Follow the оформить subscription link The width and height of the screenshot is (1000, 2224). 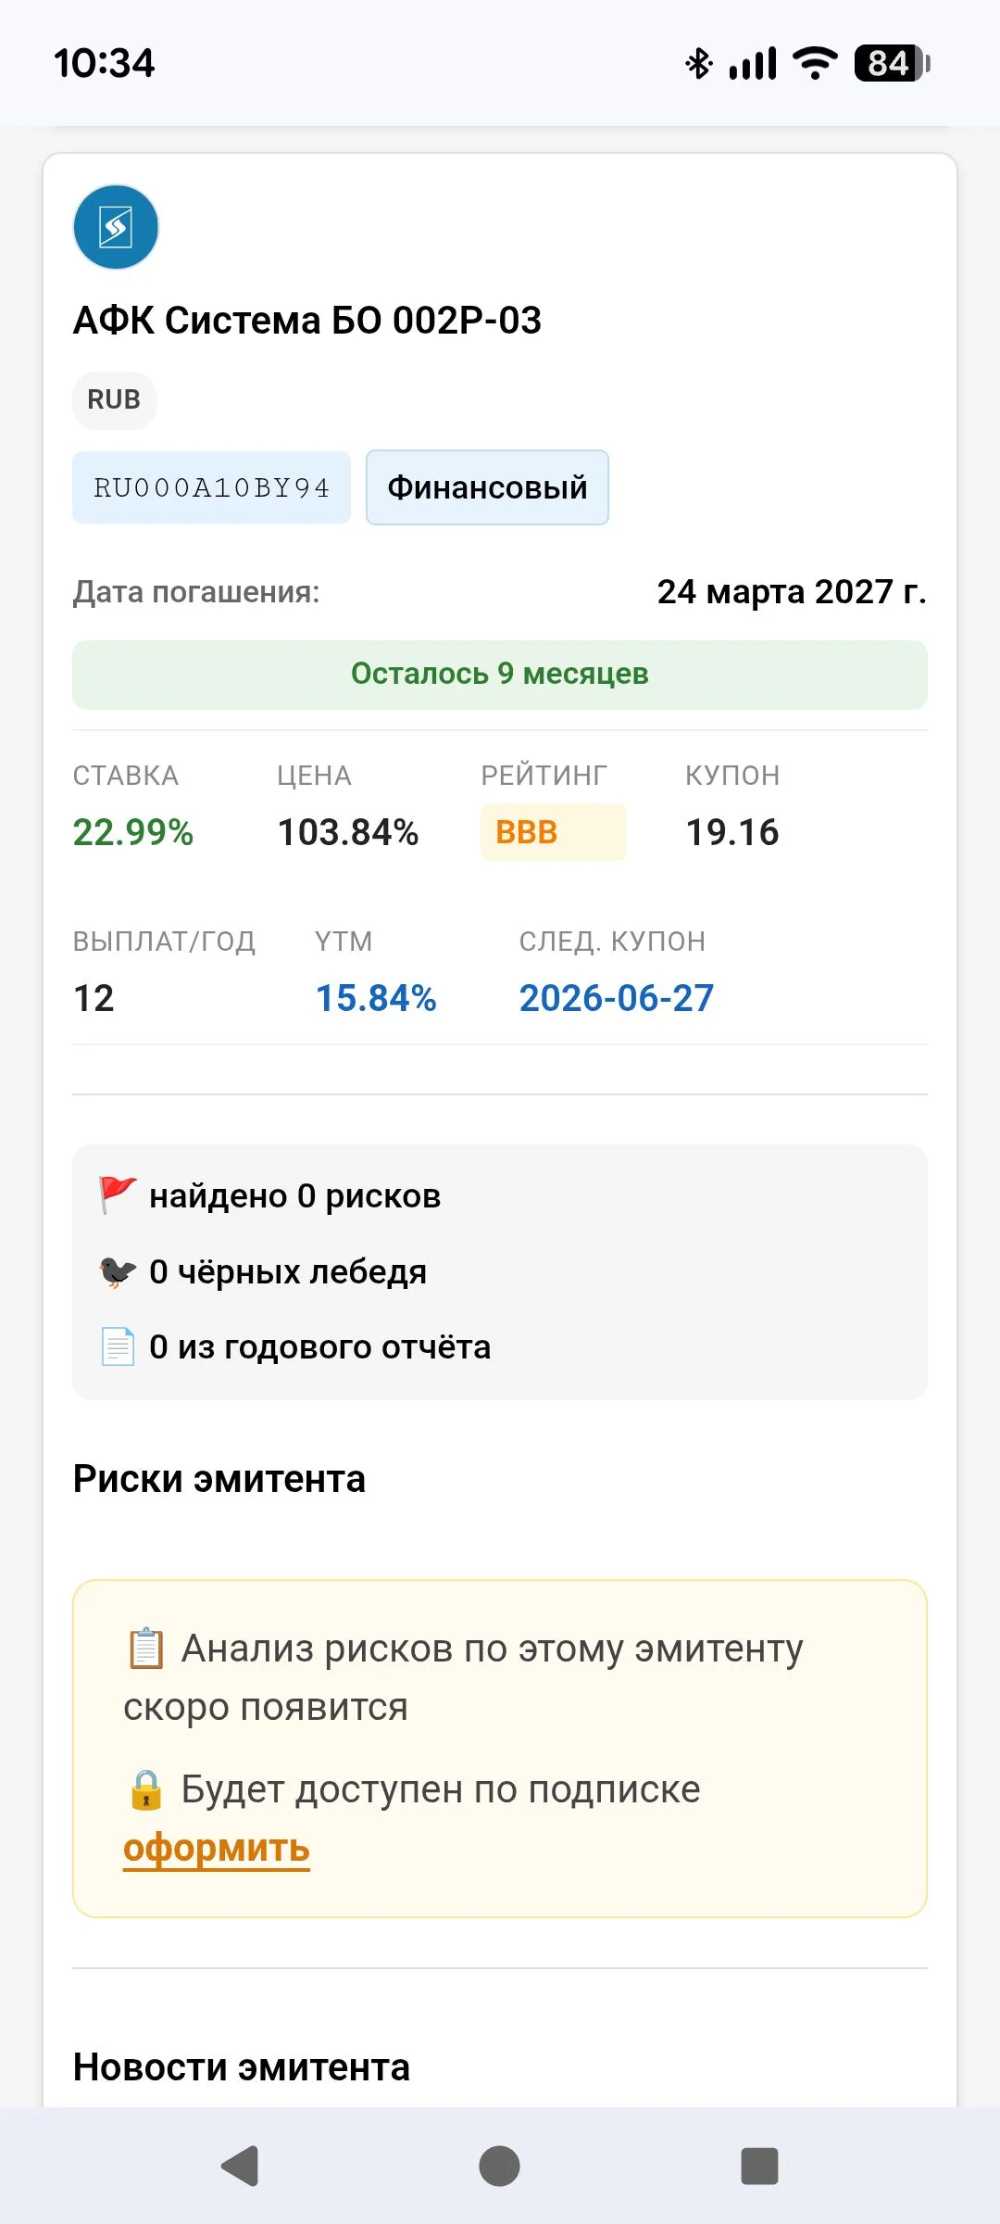(x=217, y=1848)
